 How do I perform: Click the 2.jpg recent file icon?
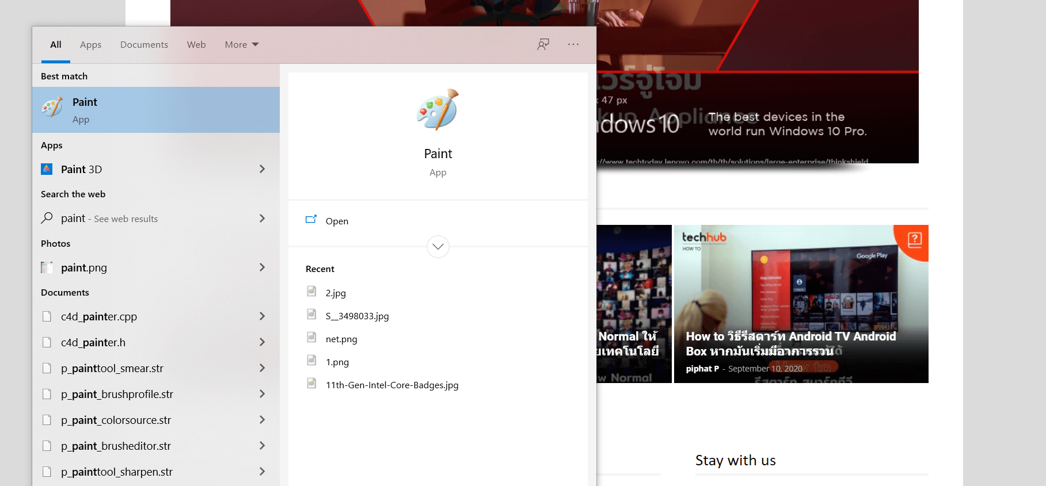311,291
